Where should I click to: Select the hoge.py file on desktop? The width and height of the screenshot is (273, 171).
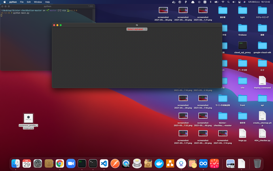[243, 134]
